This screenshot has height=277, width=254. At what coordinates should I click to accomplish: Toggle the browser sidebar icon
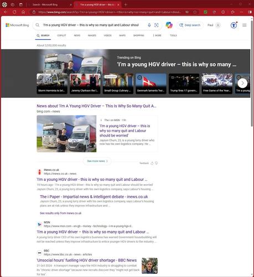250,12
